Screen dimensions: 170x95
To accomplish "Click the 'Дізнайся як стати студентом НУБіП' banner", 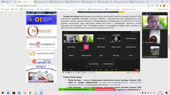I will [41, 74].
